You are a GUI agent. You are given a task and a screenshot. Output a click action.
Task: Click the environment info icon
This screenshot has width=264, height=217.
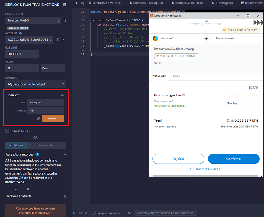pos(65,20)
